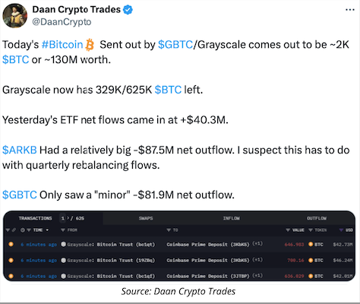Screen dimensions: 360x304
Task: Click Grayscale entity icon in second row
Action: (64, 260)
